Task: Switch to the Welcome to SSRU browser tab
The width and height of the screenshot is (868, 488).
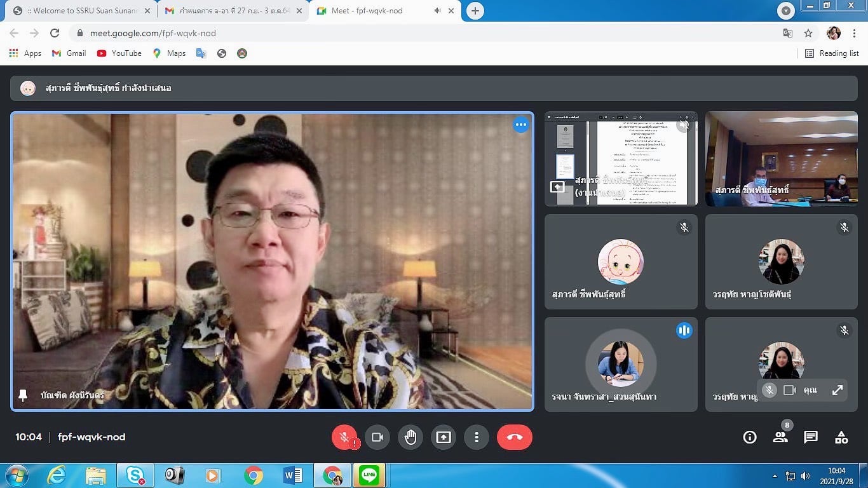Action: click(83, 11)
